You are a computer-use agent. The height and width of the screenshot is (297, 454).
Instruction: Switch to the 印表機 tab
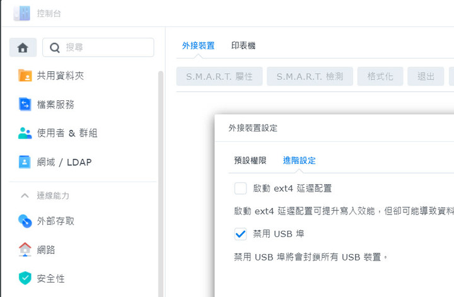pos(243,45)
